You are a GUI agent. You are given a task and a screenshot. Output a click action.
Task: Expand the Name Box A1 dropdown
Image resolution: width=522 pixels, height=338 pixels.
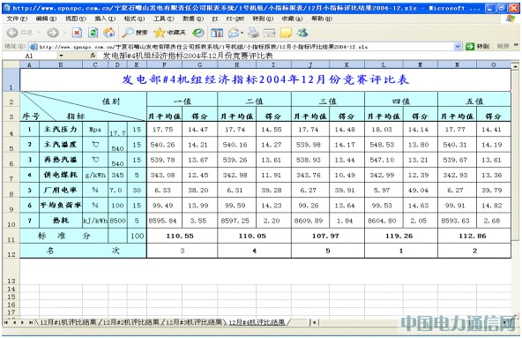click(61, 56)
